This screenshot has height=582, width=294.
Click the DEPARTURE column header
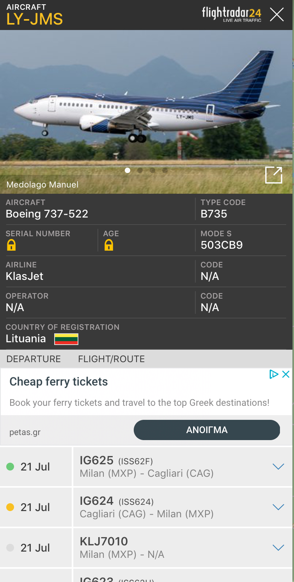point(34,359)
